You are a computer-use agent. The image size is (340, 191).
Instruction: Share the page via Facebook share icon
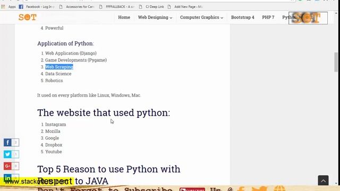click(7, 143)
